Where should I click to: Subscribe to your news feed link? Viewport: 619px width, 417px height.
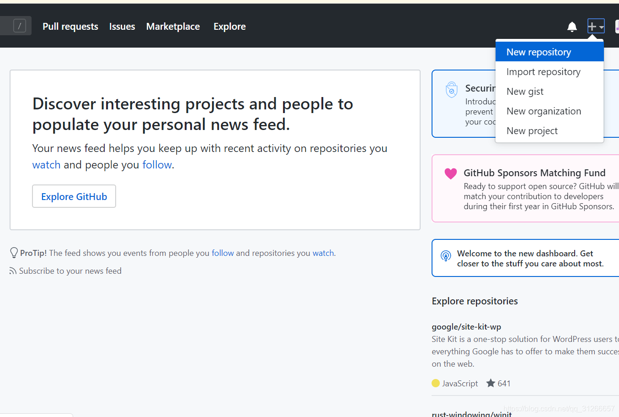(70, 271)
